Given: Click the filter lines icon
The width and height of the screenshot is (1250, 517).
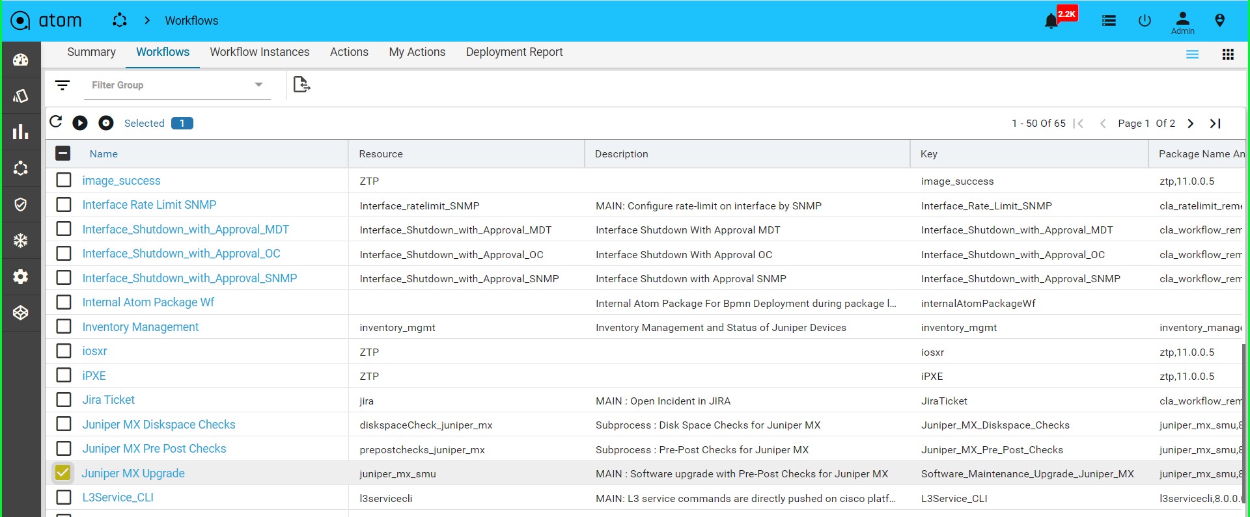Looking at the screenshot, I should 62,85.
